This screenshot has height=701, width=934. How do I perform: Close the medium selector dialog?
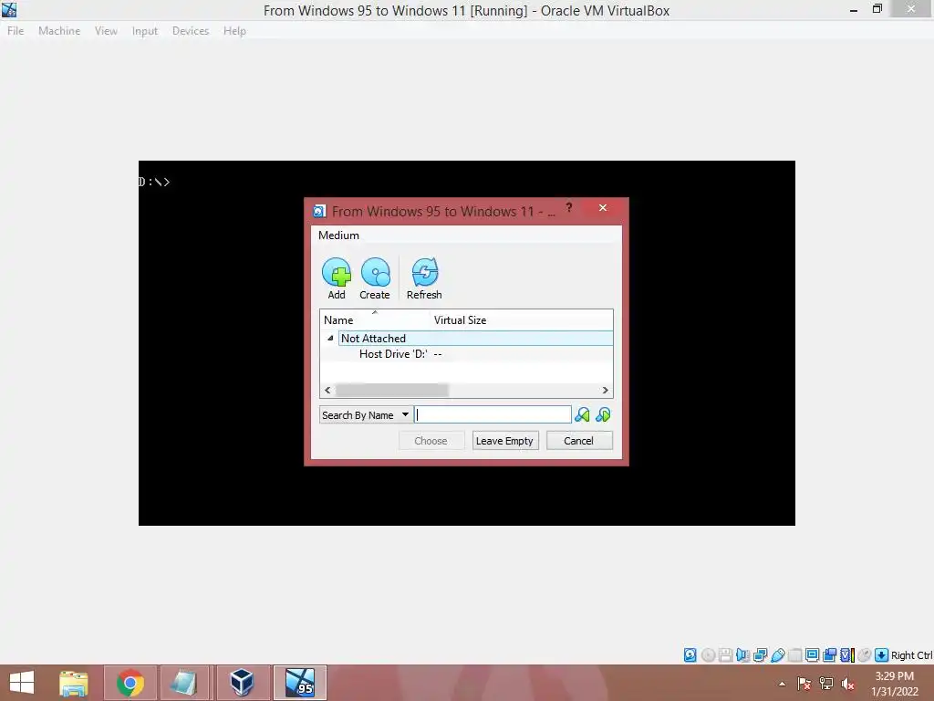coord(603,207)
